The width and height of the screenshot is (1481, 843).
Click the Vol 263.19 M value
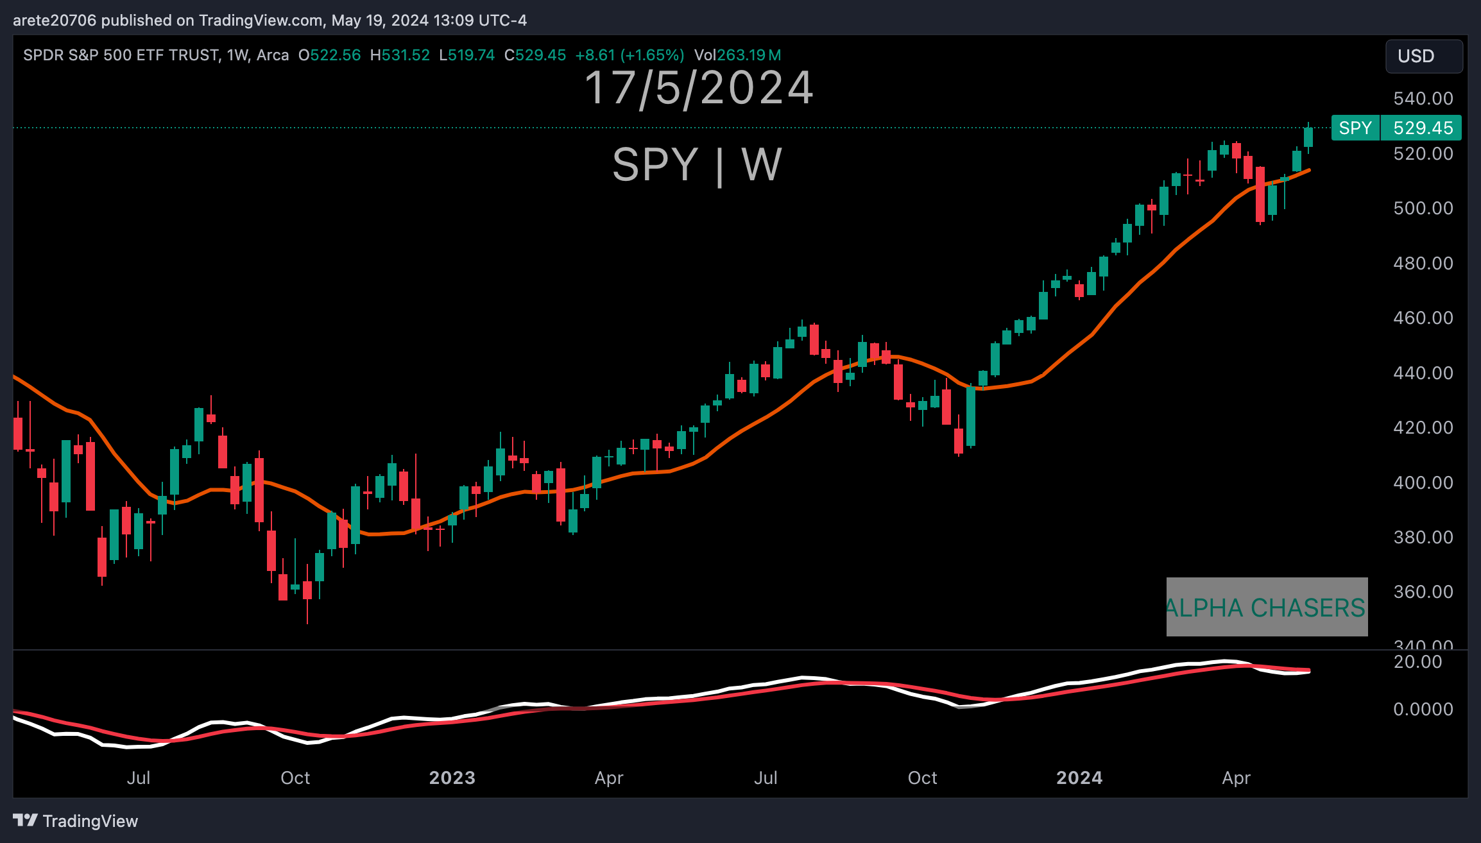point(738,55)
